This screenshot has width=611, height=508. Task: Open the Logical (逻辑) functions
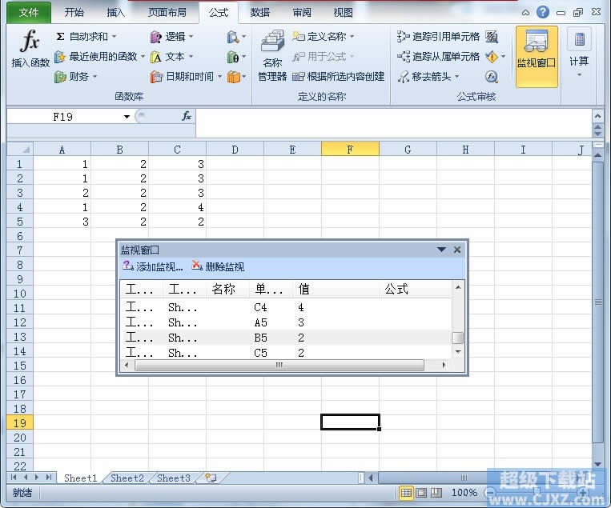pyautogui.click(x=172, y=37)
